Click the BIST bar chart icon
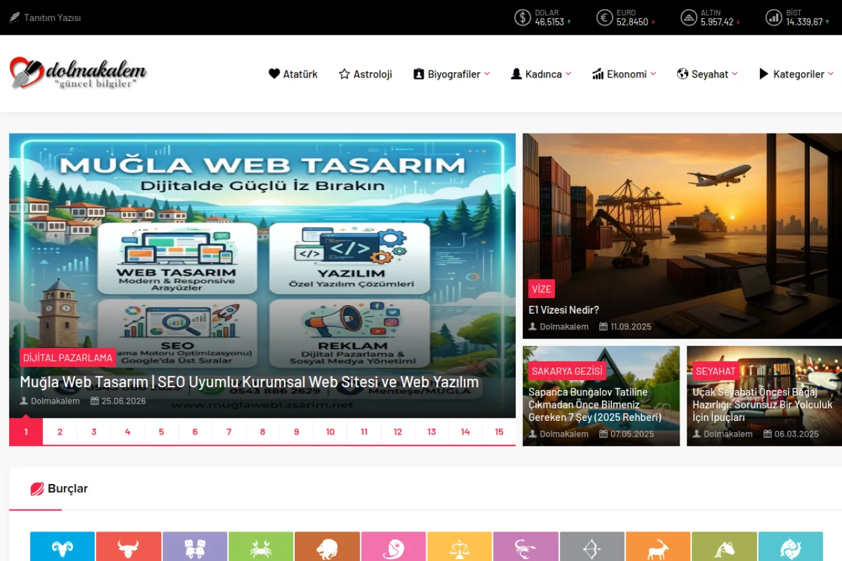This screenshot has height=561, width=842. pyautogui.click(x=774, y=18)
